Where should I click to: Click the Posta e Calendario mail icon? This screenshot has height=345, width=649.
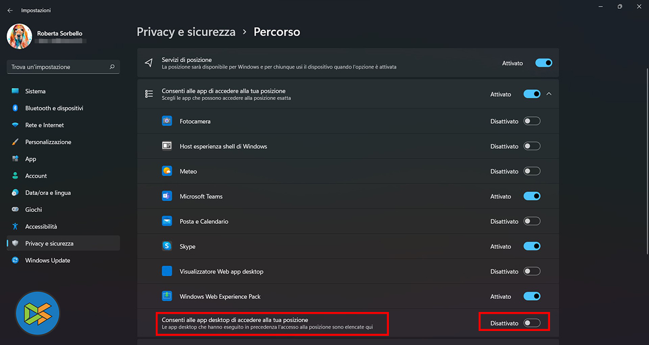(167, 221)
